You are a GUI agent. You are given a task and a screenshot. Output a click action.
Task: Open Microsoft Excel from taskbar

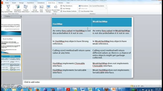[90, 89]
